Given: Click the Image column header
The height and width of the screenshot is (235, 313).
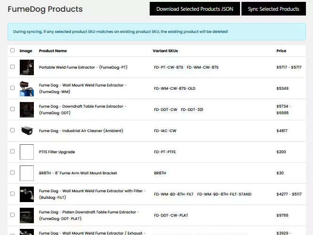Looking at the screenshot, I should 26,51.
